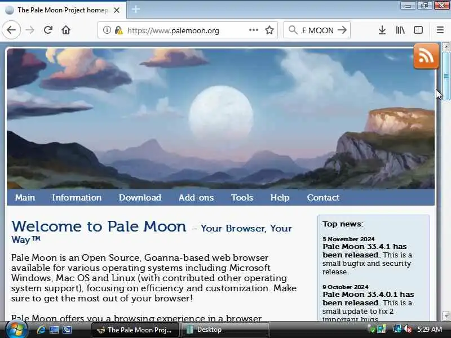
Task: Open the hamburger application menu
Action: [440, 30]
